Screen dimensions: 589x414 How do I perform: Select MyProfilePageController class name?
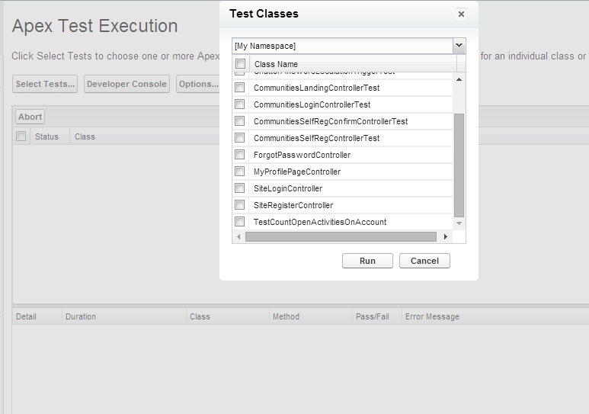tap(297, 172)
